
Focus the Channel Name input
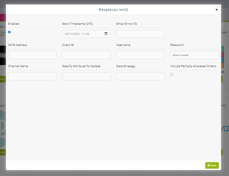(32, 76)
